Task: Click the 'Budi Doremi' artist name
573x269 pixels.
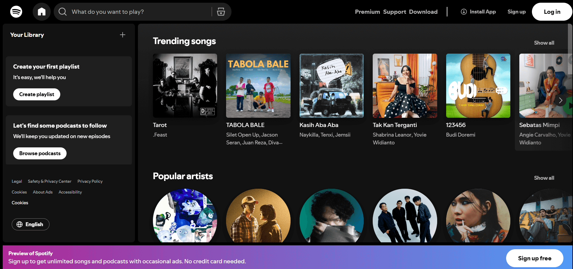Action: pos(461,135)
